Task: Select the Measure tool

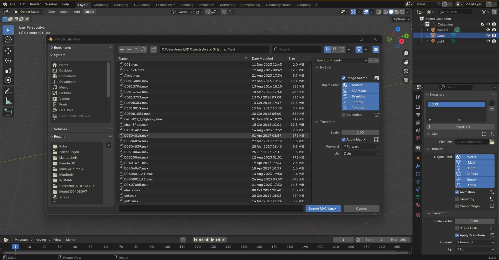Action: click(8, 101)
